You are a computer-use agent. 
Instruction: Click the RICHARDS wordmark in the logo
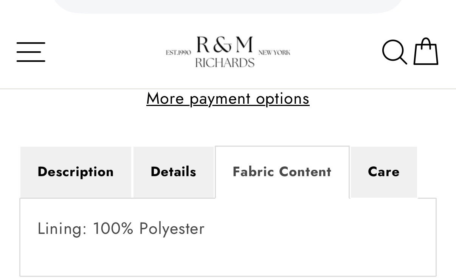(x=225, y=62)
